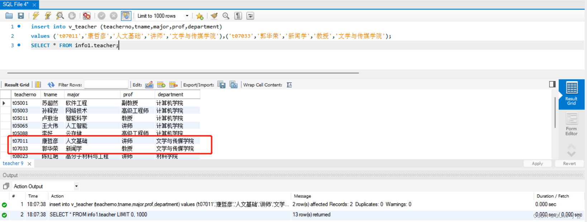Switch to the Result Grid side view
This screenshot has height=222, width=587.
point(571,94)
